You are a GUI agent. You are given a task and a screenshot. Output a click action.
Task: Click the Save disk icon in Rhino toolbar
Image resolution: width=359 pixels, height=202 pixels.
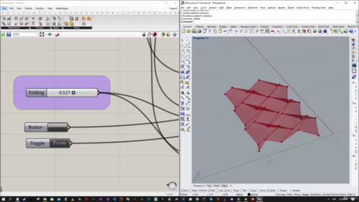(194, 31)
